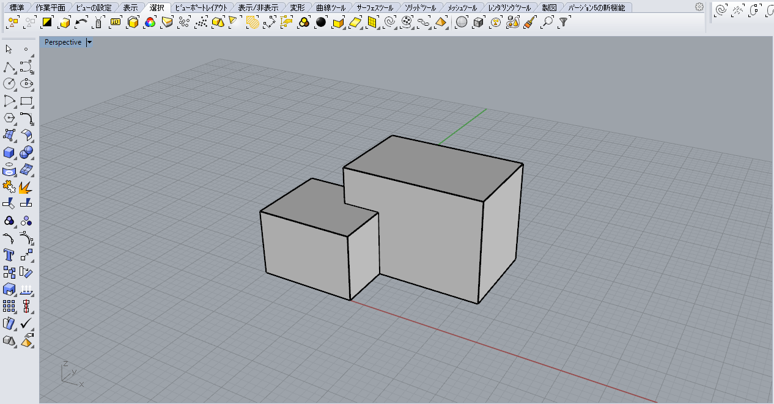Open the Selection Filter funnel icon

564,22
